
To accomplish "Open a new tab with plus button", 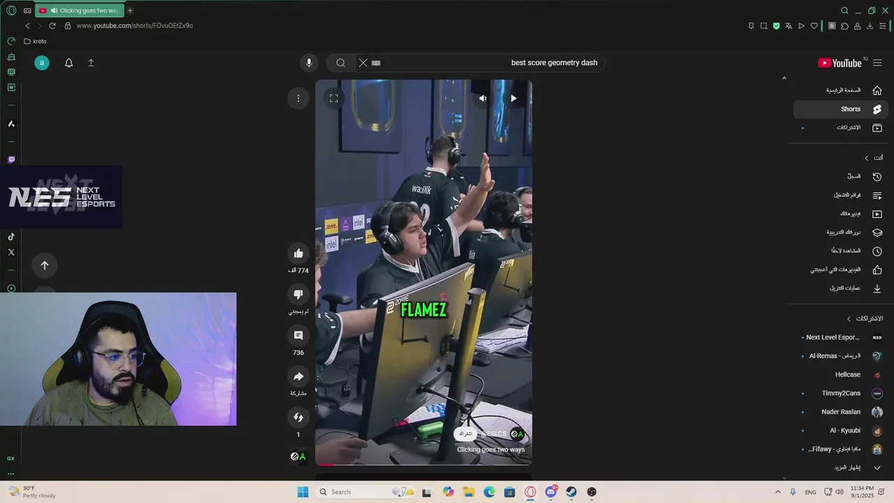I will tap(130, 10).
